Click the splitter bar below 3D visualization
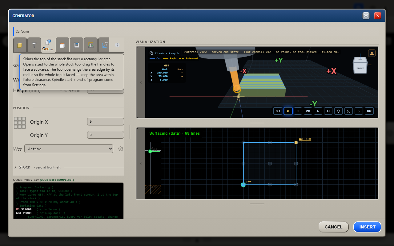This screenshot has width=394, height=246. (257, 123)
